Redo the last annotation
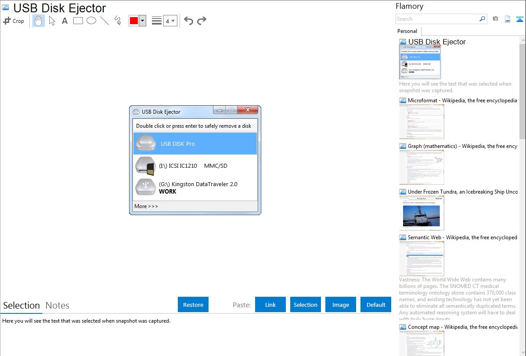 [x=202, y=21]
